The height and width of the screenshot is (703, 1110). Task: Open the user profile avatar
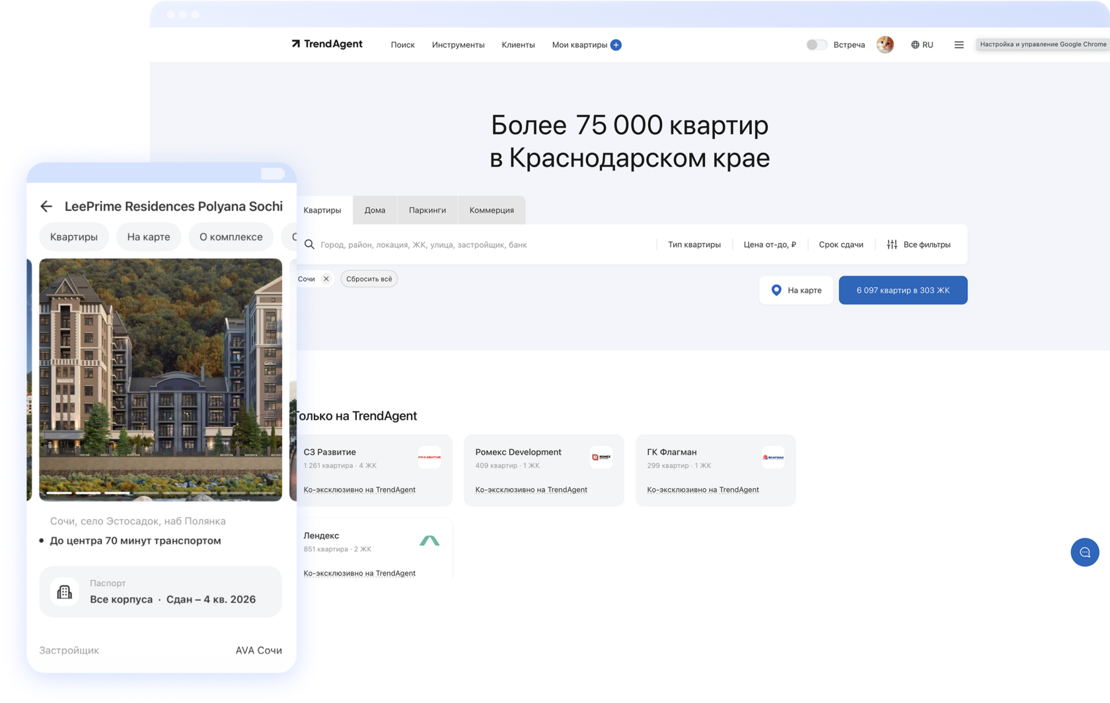tap(885, 44)
